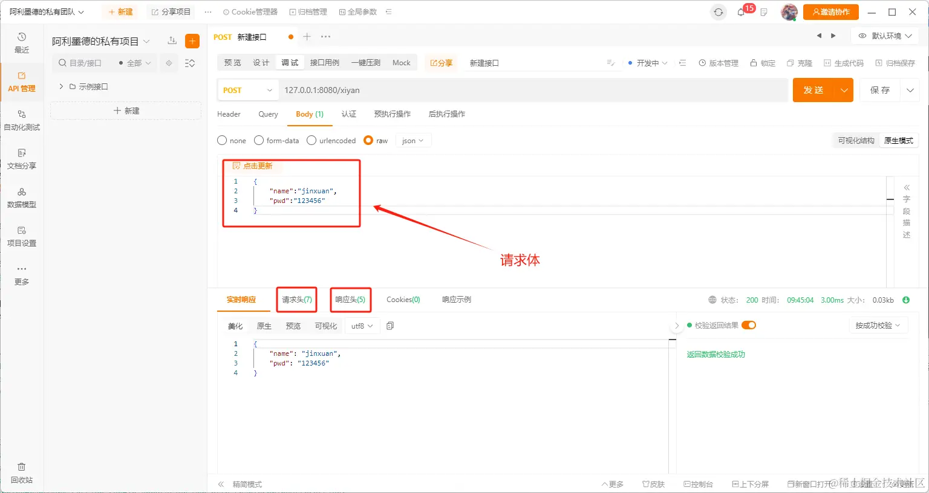
Task: Open 归档管理 in the top toolbar
Action: (308, 12)
